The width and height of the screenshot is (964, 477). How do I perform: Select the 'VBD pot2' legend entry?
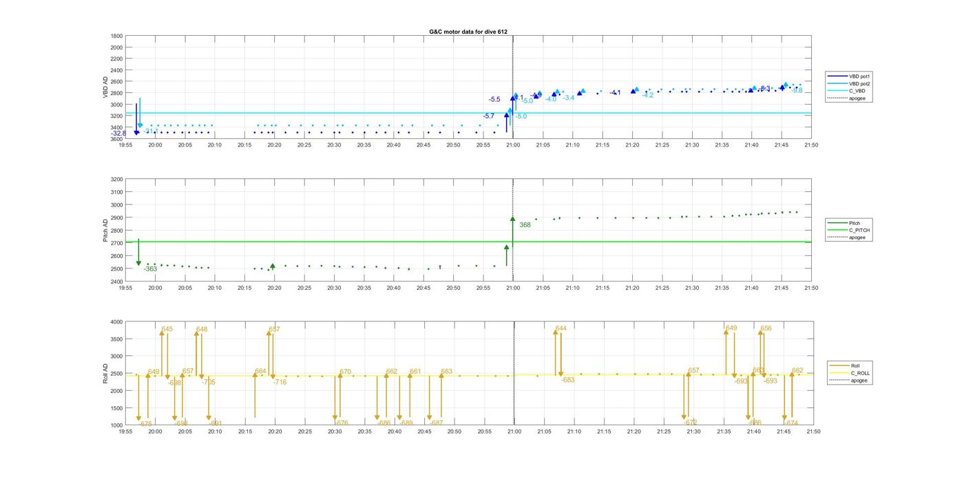pyautogui.click(x=860, y=84)
